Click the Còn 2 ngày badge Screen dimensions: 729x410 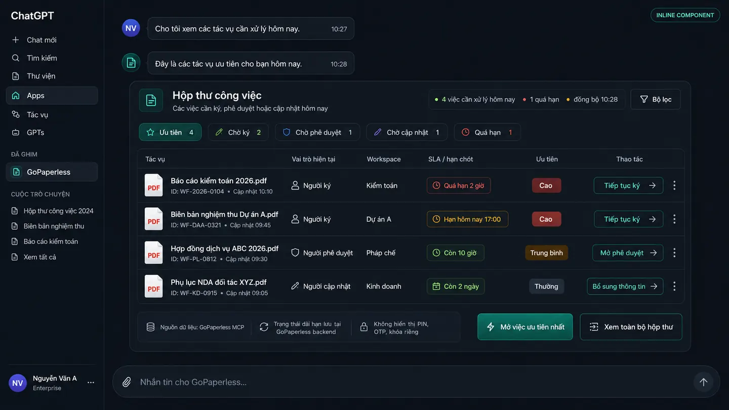(456, 286)
